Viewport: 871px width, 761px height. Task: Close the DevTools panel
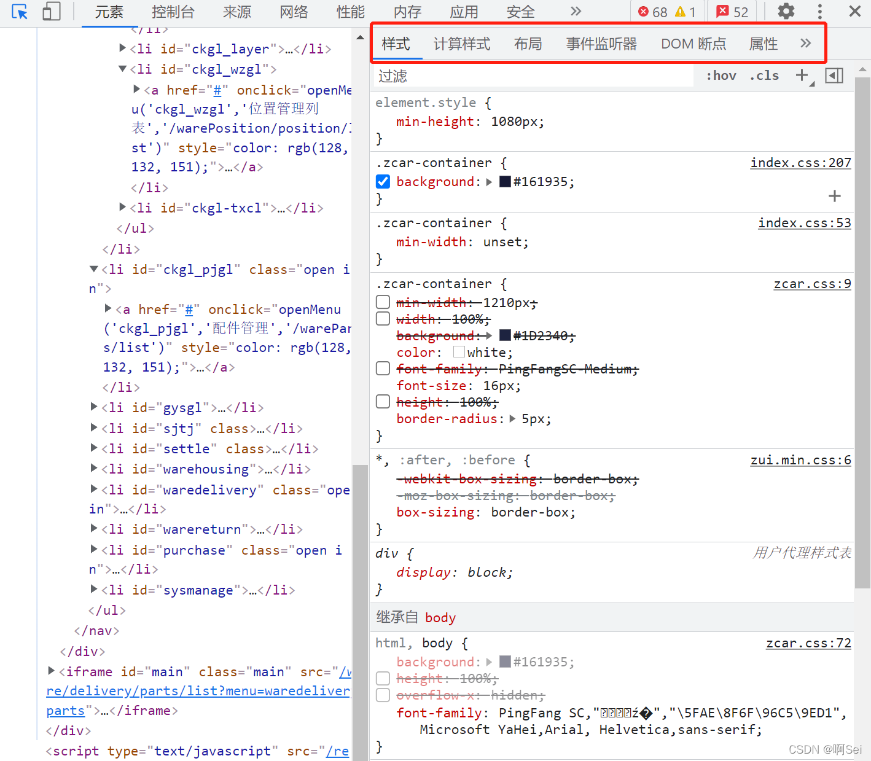pos(854,12)
